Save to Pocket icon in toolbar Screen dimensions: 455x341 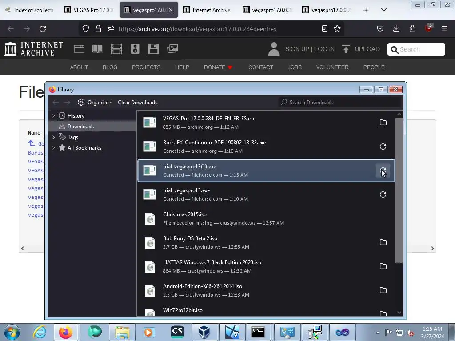(x=380, y=28)
